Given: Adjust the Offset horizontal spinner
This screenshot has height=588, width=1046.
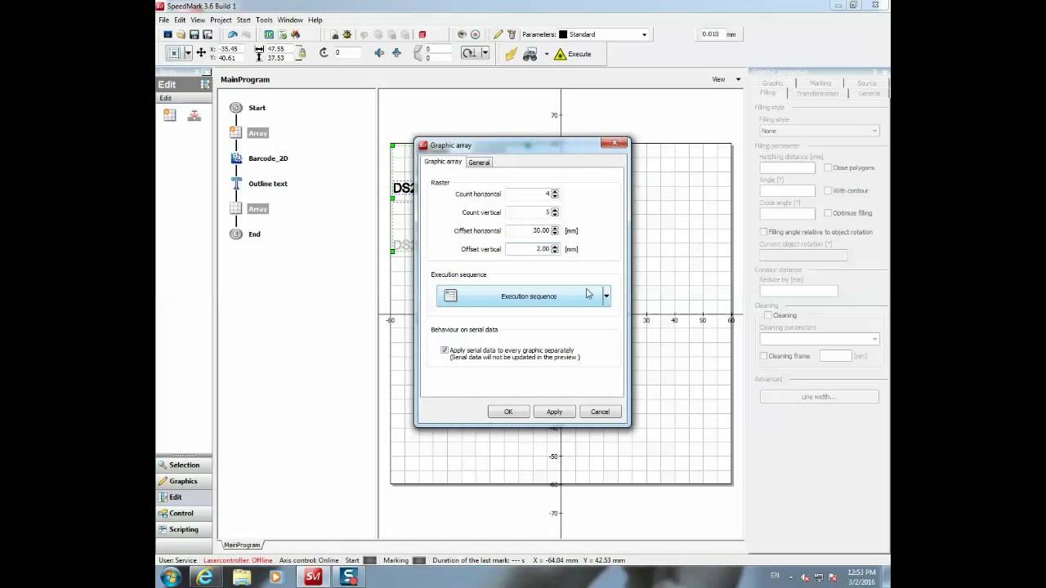Looking at the screenshot, I should [x=555, y=231].
